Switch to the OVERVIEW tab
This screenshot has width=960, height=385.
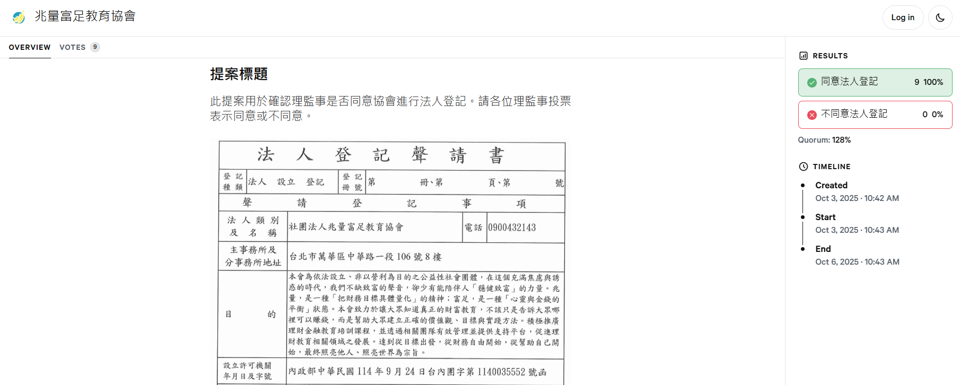[x=30, y=47]
